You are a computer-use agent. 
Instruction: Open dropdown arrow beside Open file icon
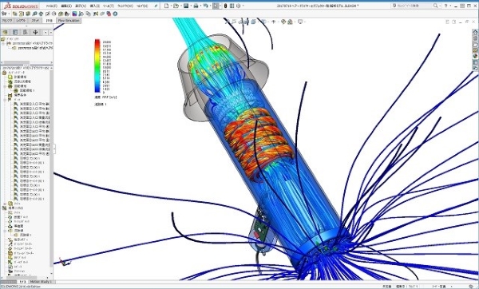click(x=181, y=6)
